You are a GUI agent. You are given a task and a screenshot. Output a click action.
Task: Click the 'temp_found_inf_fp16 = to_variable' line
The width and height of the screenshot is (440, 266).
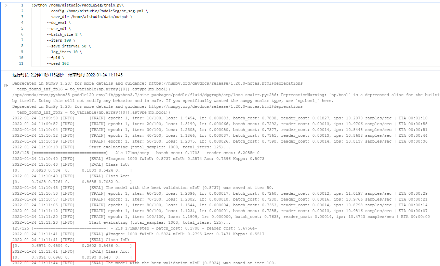93,89
